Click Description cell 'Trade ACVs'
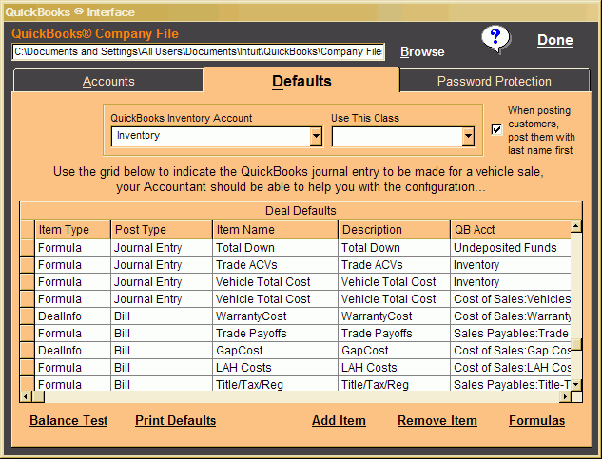This screenshot has height=459, width=602. coord(394,265)
